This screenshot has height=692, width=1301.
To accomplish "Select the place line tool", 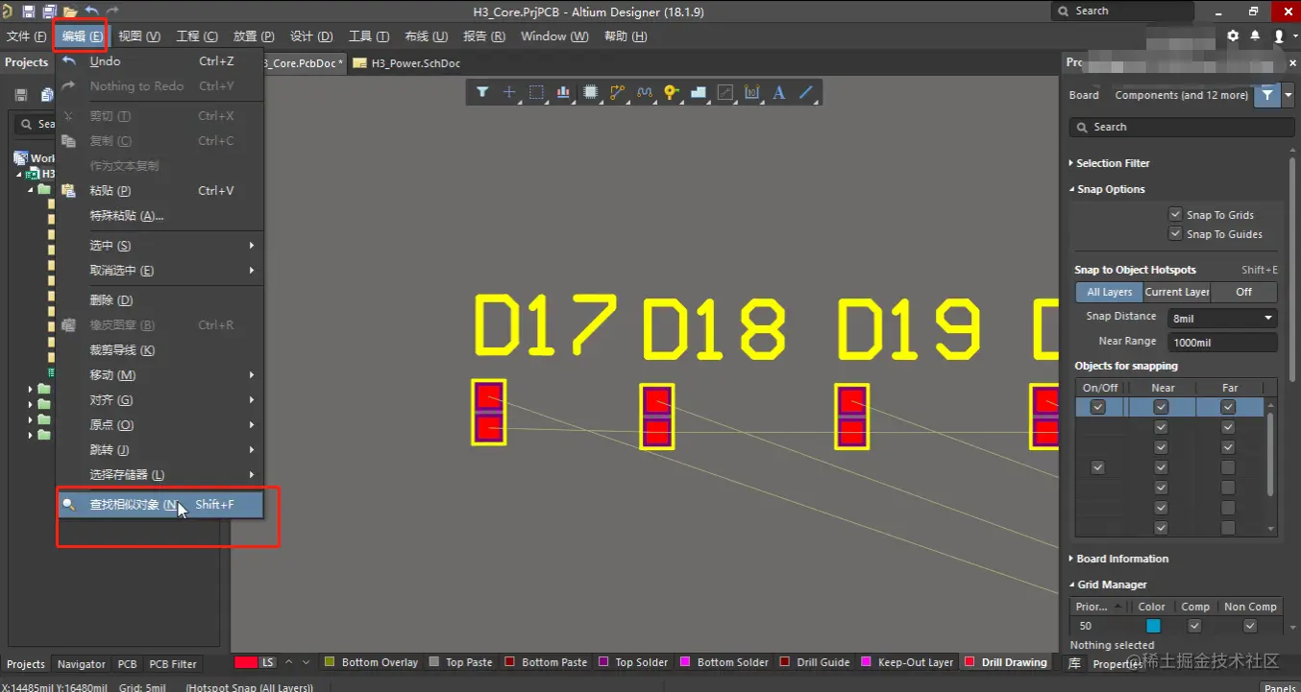I will (x=807, y=92).
